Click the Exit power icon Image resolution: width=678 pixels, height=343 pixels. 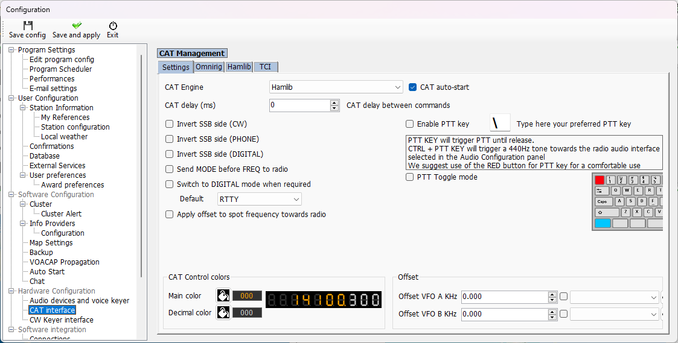click(x=113, y=25)
